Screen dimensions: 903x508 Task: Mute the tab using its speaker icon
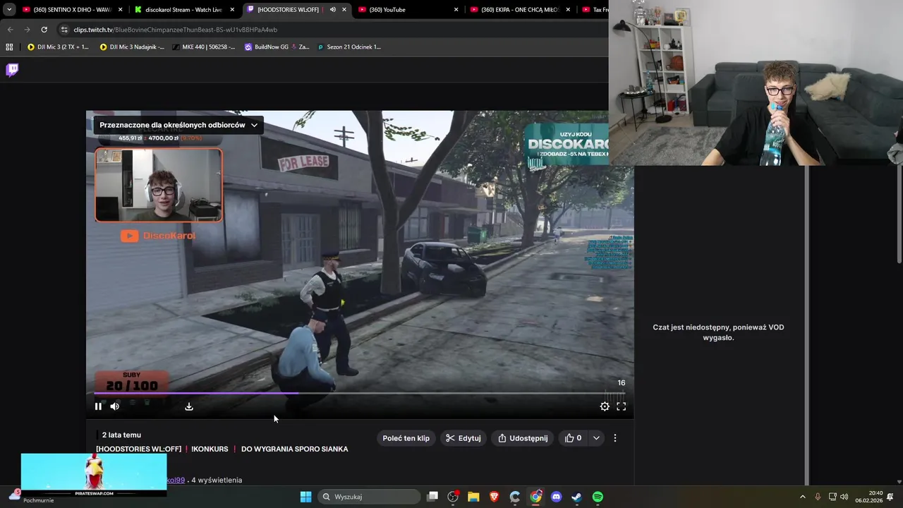(x=333, y=10)
